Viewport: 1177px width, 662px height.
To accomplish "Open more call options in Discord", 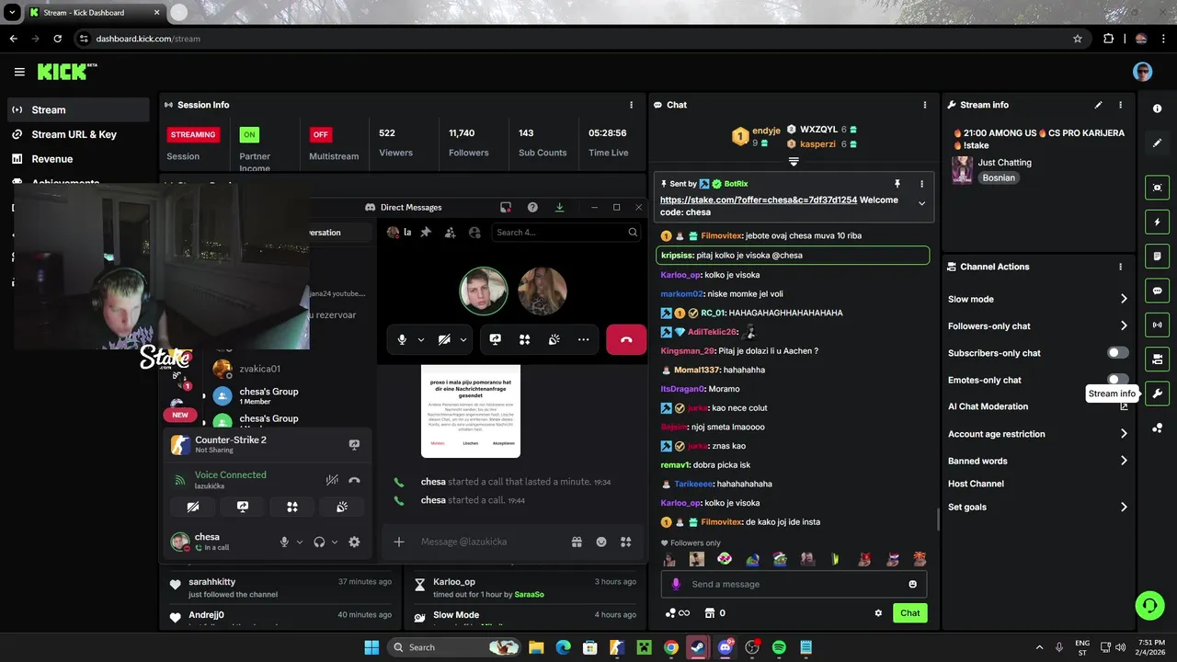I will coord(583,339).
